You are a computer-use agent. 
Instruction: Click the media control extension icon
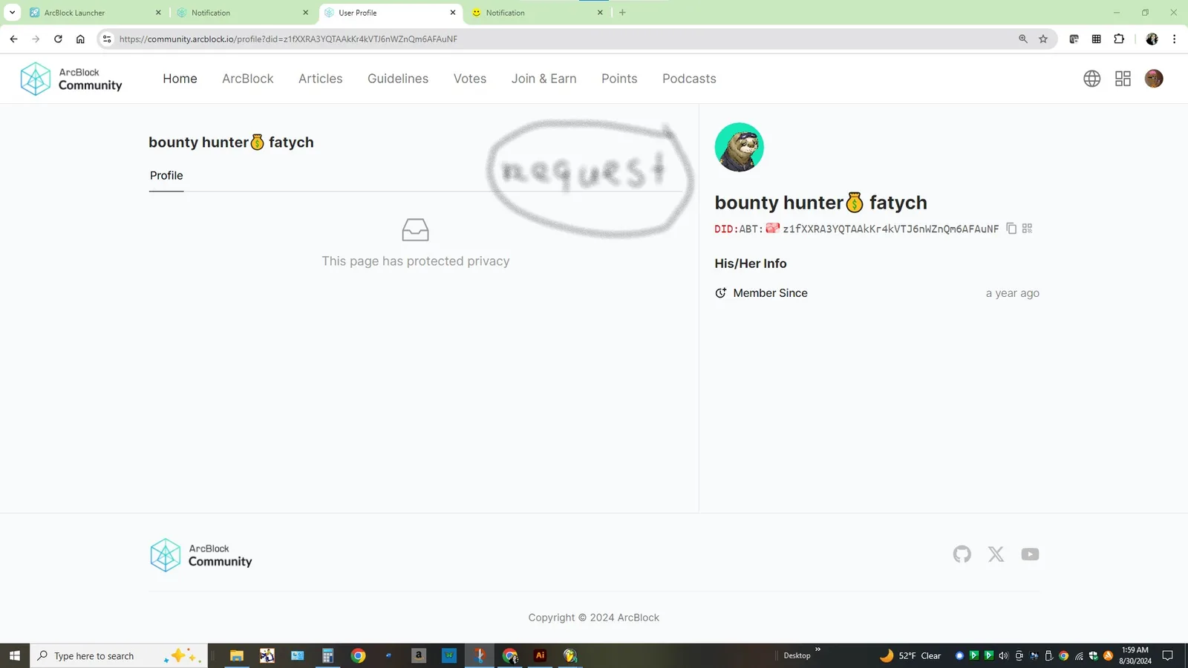point(1074,39)
